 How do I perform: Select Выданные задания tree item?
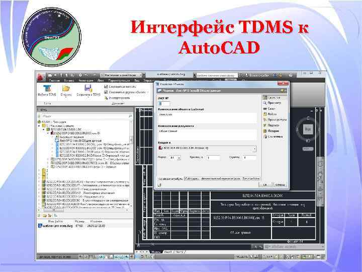71,137
